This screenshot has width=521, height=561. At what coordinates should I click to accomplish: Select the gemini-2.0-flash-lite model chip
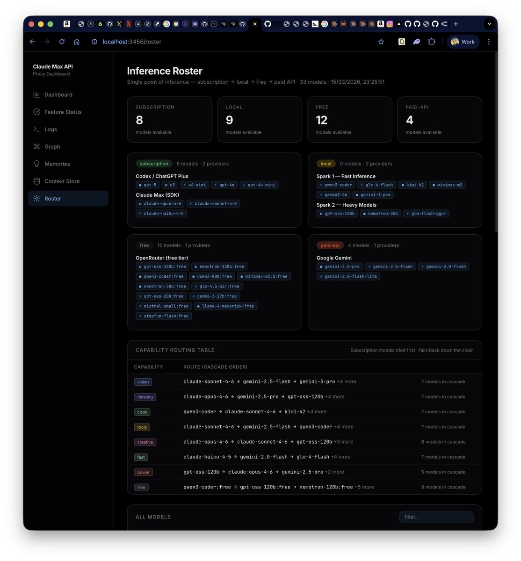[x=348, y=277]
